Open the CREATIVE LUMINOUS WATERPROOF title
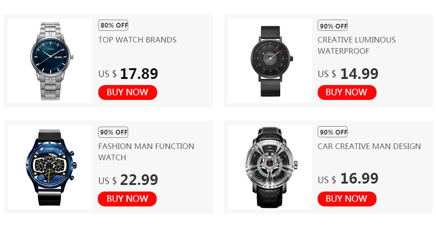This screenshot has height=227, width=436. point(357,45)
